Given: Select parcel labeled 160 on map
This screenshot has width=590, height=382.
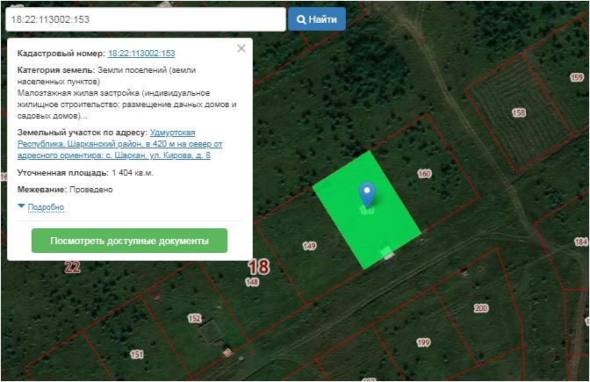Looking at the screenshot, I should (x=425, y=174).
